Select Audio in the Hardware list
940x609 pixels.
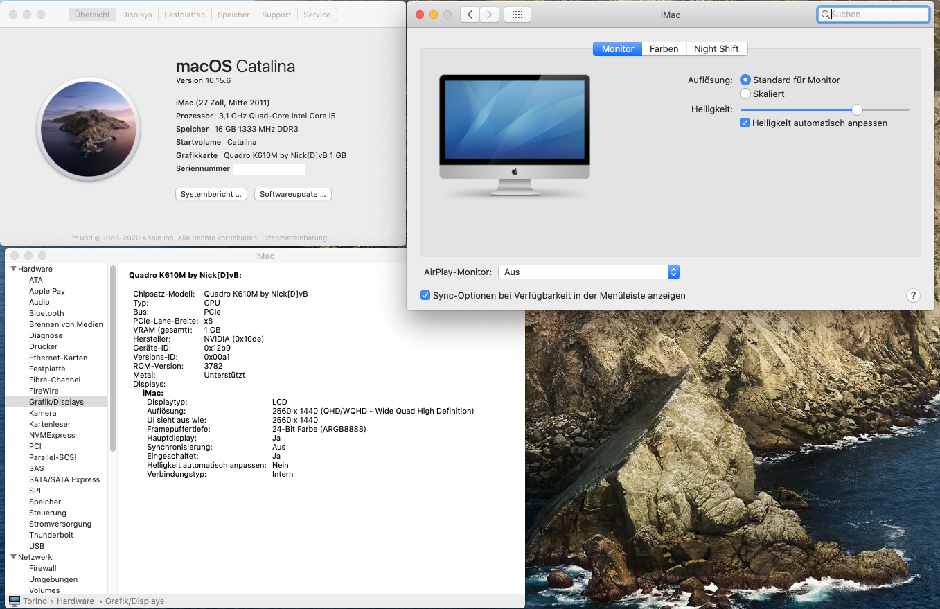(39, 302)
